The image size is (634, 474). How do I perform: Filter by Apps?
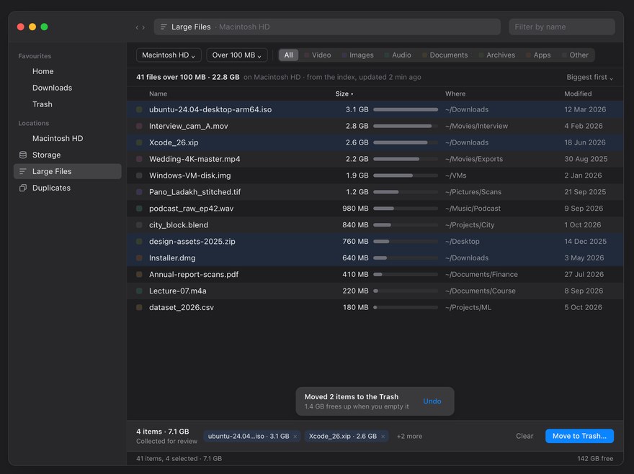tap(538, 55)
